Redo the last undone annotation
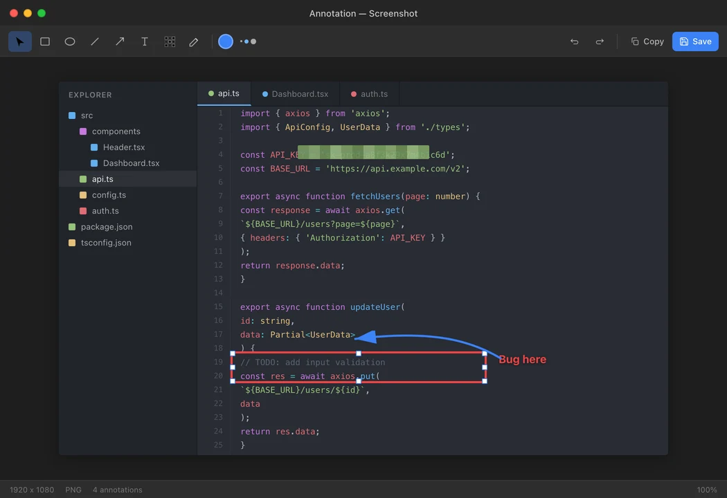The height and width of the screenshot is (498, 727). pos(600,41)
